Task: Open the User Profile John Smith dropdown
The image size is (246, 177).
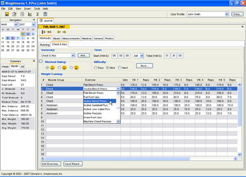Action: coord(227,14)
